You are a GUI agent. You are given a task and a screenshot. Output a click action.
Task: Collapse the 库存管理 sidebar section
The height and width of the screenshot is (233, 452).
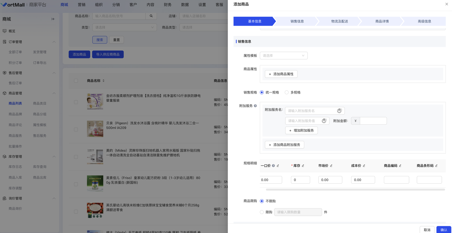click(x=54, y=157)
